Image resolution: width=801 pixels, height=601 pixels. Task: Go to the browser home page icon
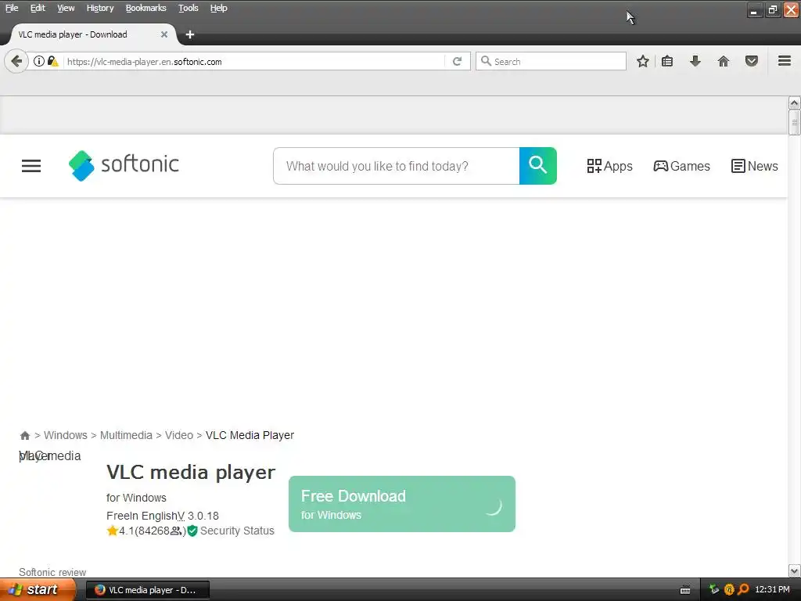pos(724,61)
